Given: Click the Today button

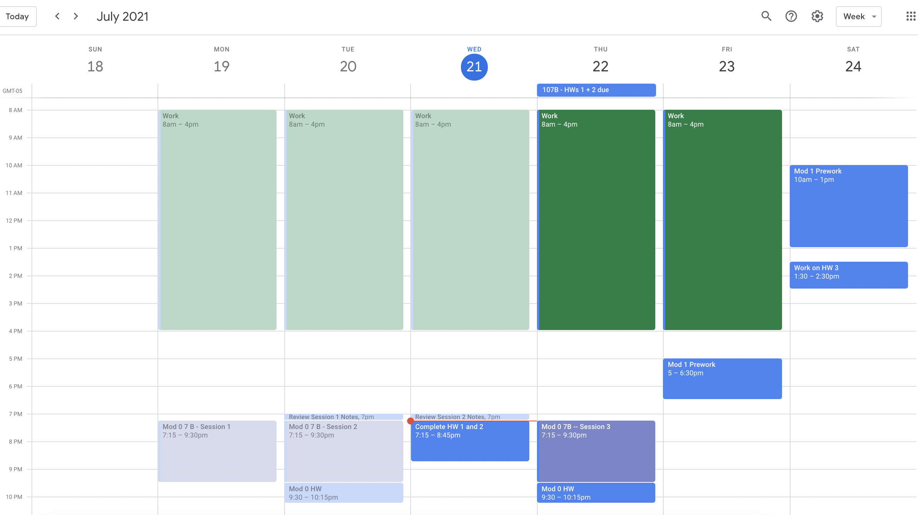Looking at the screenshot, I should (18, 17).
